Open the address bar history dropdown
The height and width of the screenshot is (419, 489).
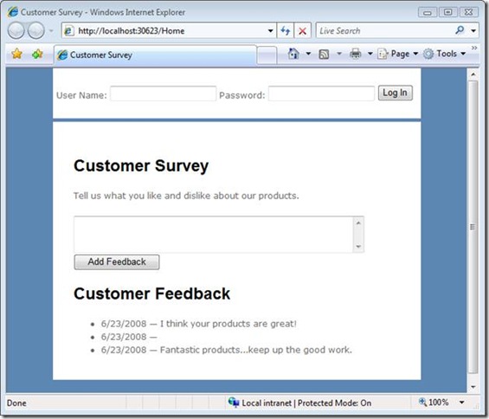pos(270,30)
